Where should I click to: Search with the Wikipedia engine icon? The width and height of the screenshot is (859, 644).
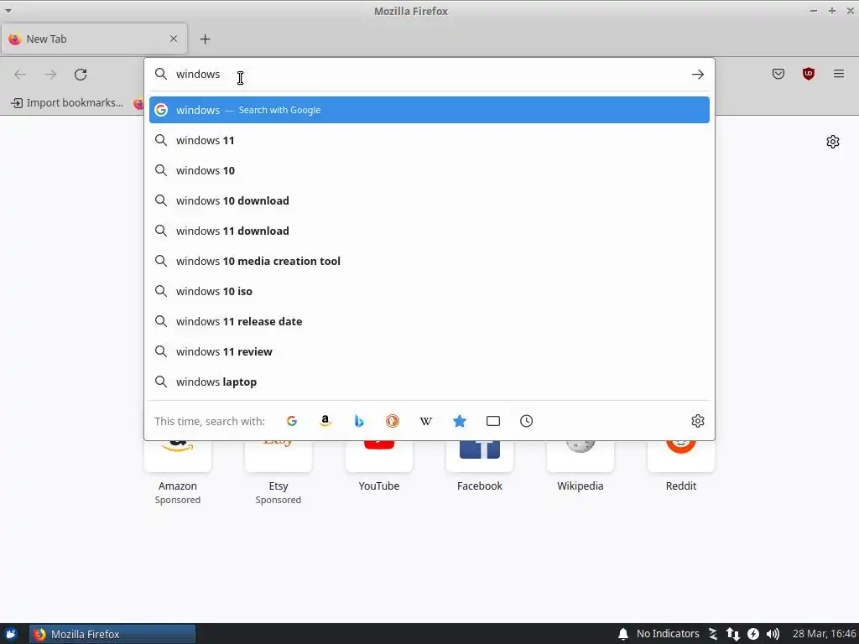tap(425, 421)
